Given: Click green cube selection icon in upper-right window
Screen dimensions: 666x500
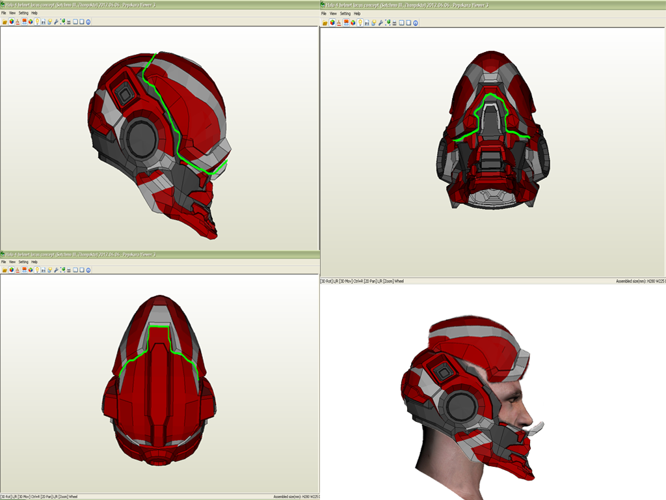Looking at the screenshot, I should pyautogui.click(x=388, y=23).
